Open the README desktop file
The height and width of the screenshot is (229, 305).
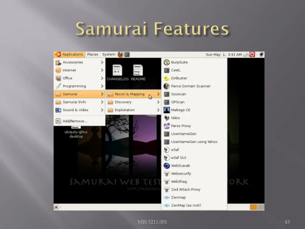click(x=138, y=73)
